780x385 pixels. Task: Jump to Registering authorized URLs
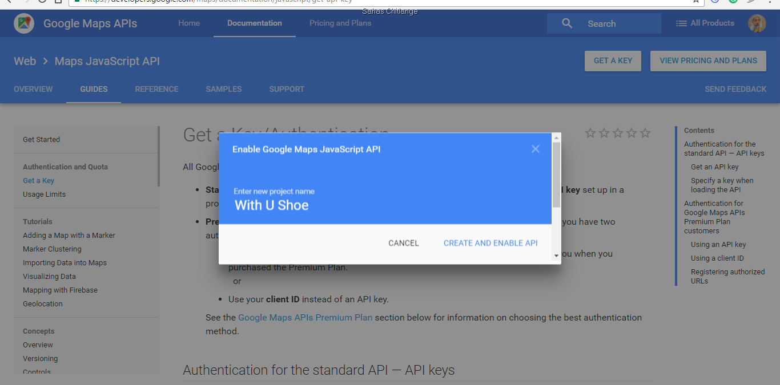click(727, 276)
